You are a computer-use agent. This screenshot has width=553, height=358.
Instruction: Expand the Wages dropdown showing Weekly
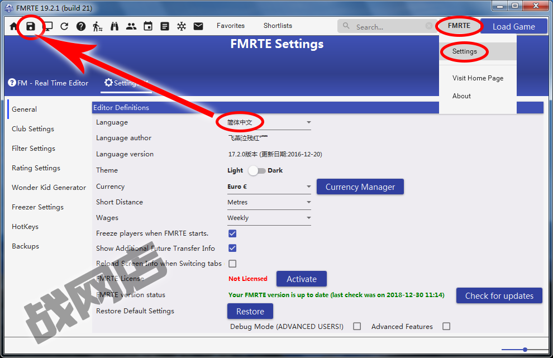[269, 218]
